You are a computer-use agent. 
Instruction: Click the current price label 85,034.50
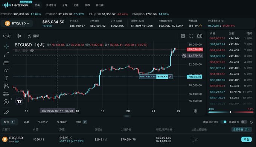point(195,49)
